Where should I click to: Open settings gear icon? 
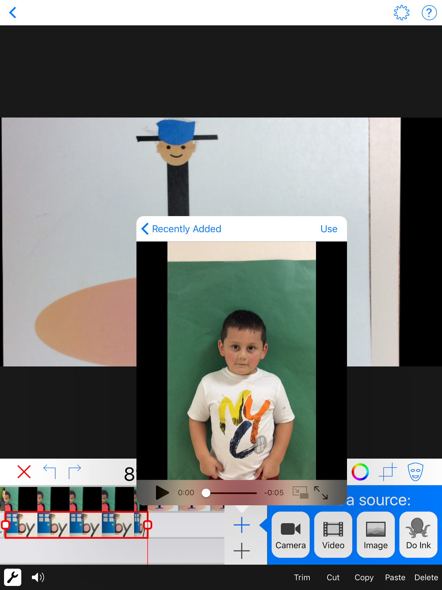click(x=401, y=13)
